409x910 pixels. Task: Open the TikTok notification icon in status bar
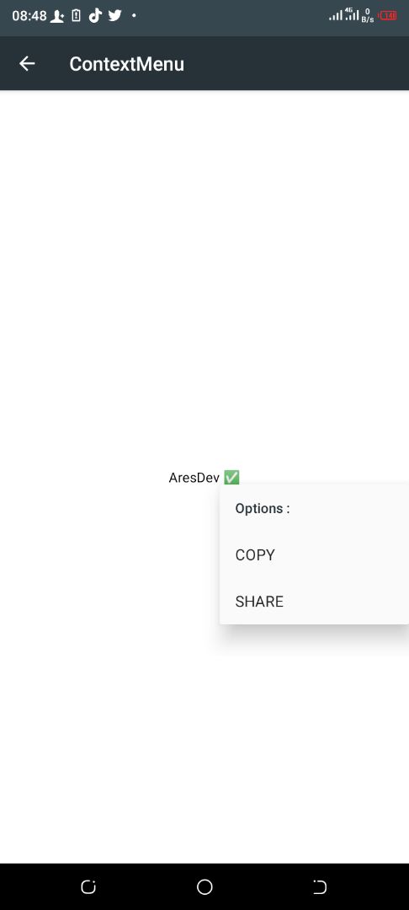tap(95, 16)
